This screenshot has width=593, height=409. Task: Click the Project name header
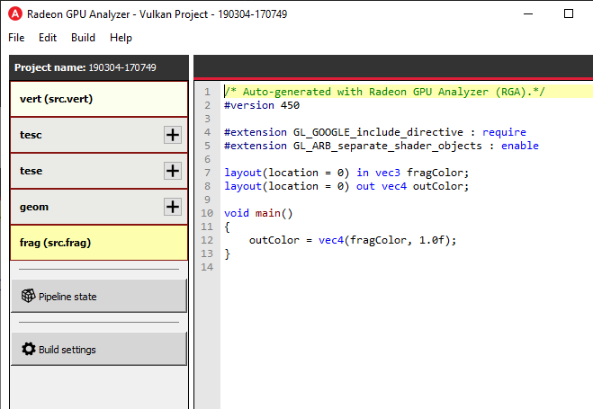click(85, 67)
